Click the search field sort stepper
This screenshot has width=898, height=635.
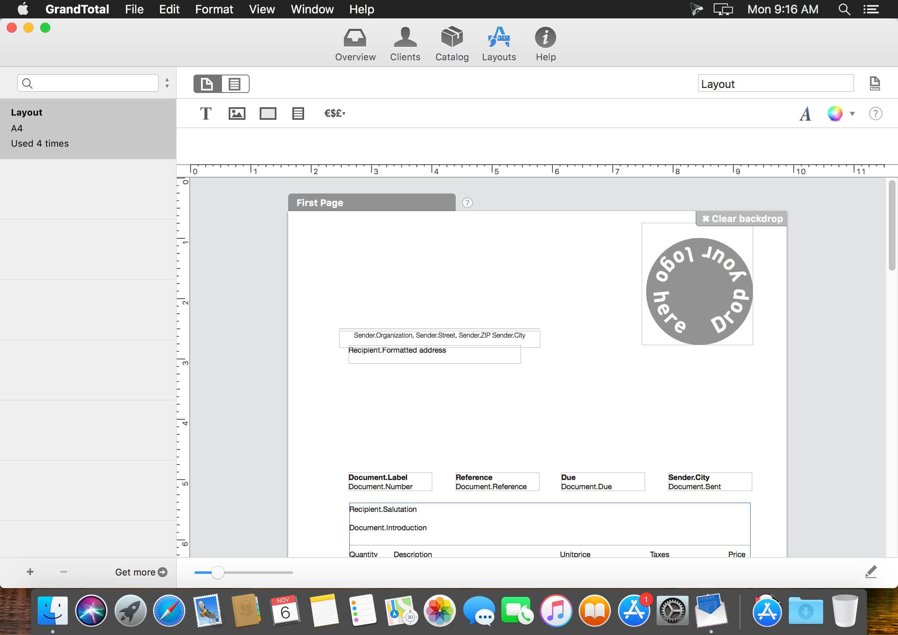[167, 83]
